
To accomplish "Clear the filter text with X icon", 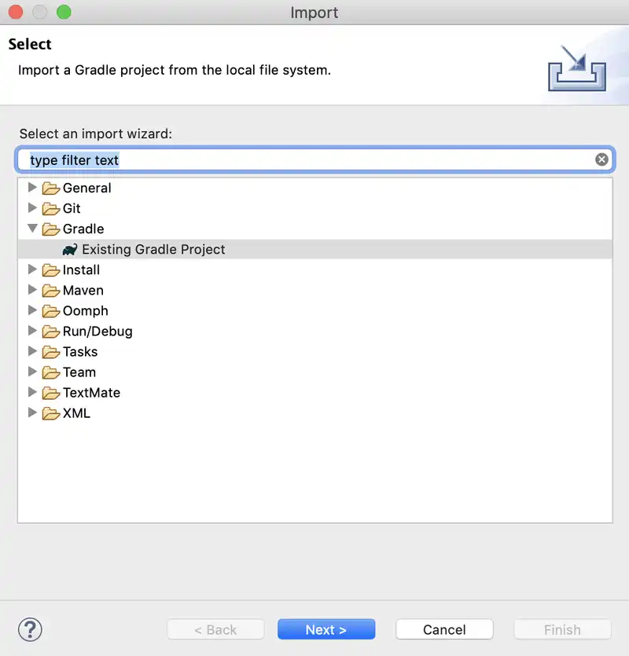I will point(601,159).
